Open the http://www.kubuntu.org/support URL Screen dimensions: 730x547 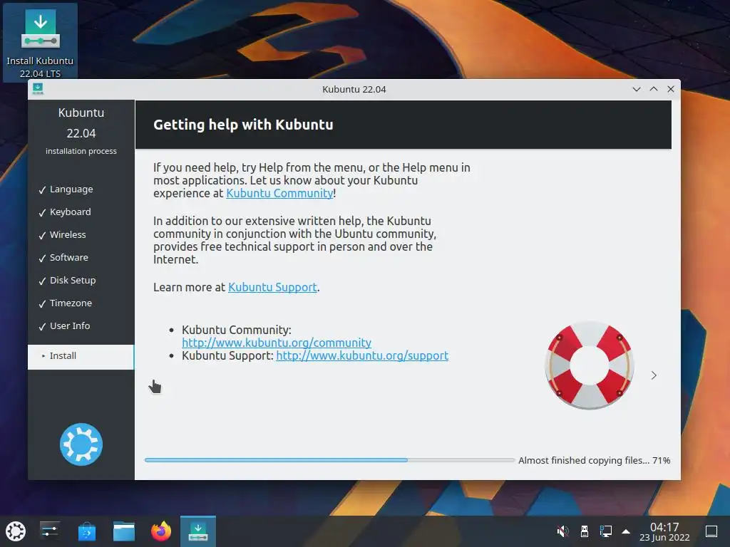tap(362, 355)
